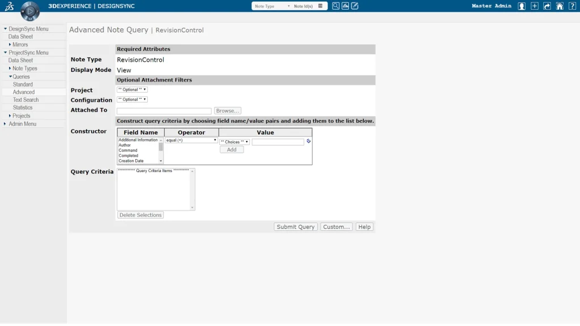This screenshot has height=326, width=580.
Task: Click the 3DEXPERIENCE compass logo
Action: 30,11
